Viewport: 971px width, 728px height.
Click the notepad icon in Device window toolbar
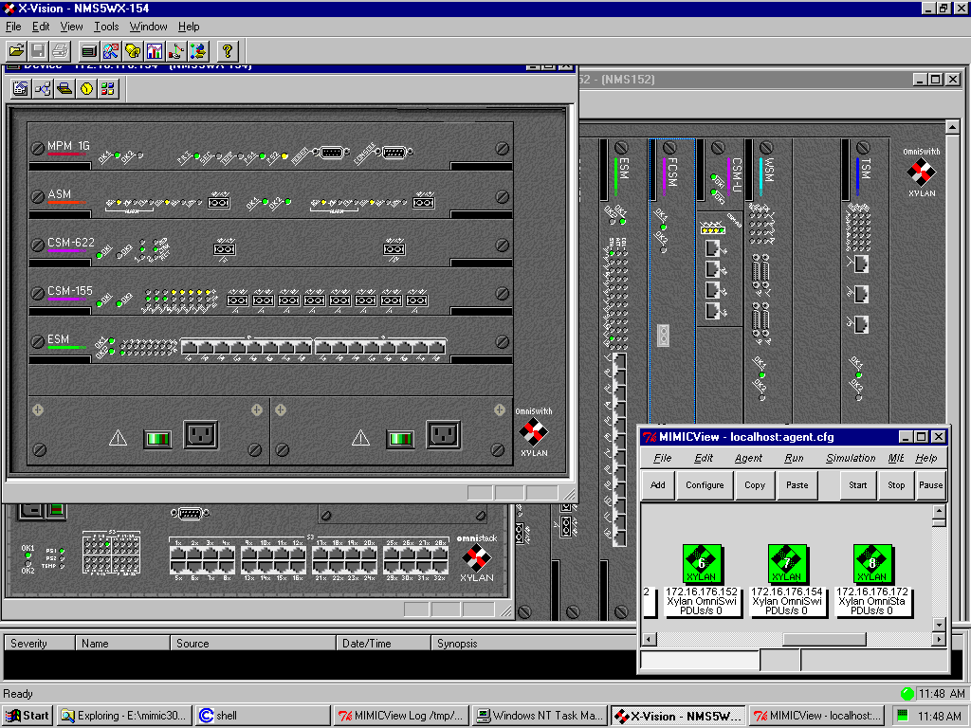21,88
